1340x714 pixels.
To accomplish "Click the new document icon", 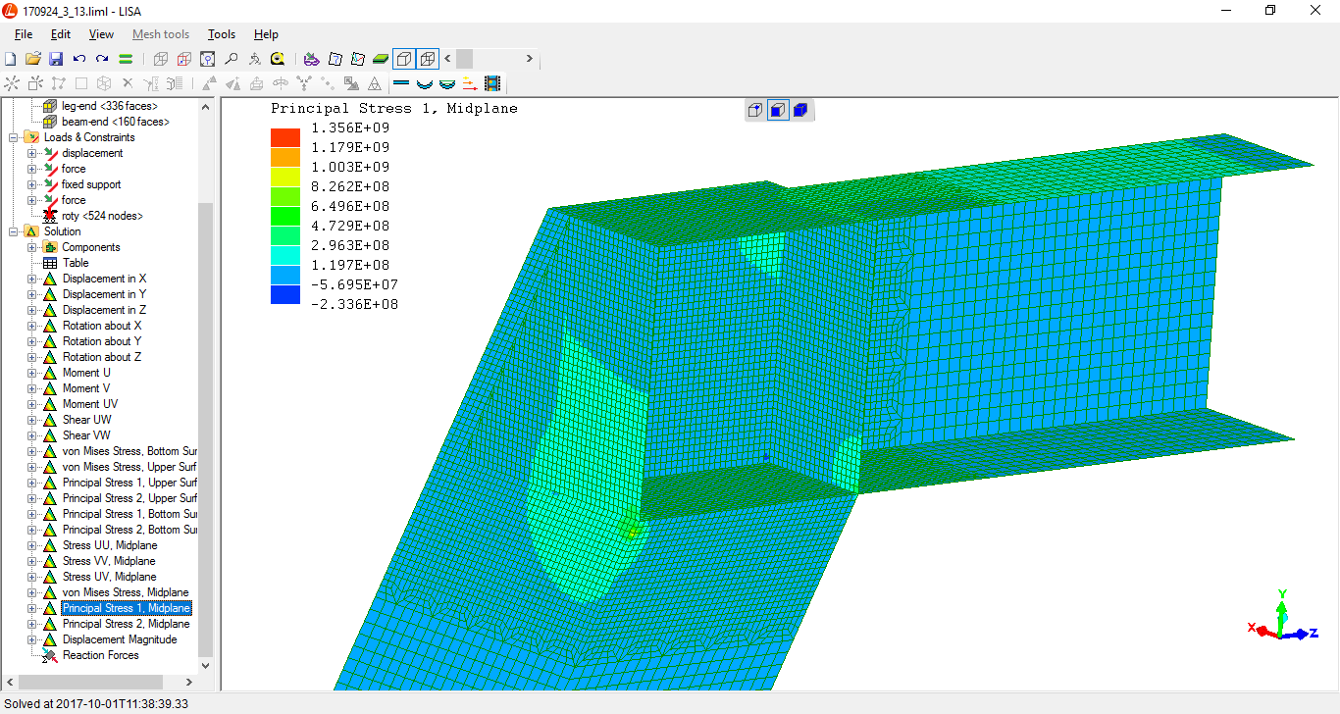I will (11, 59).
